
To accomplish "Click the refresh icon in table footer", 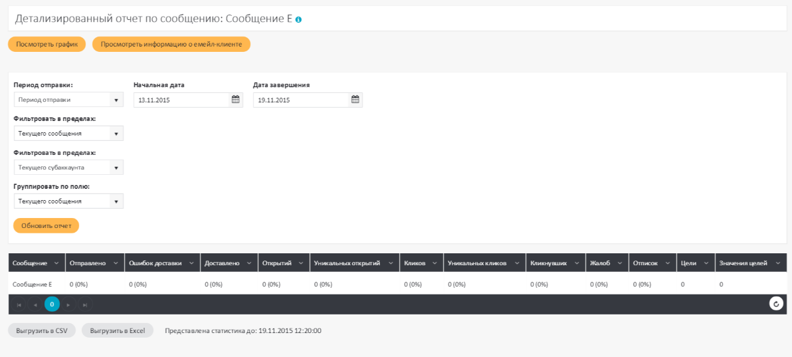I will coord(776,304).
